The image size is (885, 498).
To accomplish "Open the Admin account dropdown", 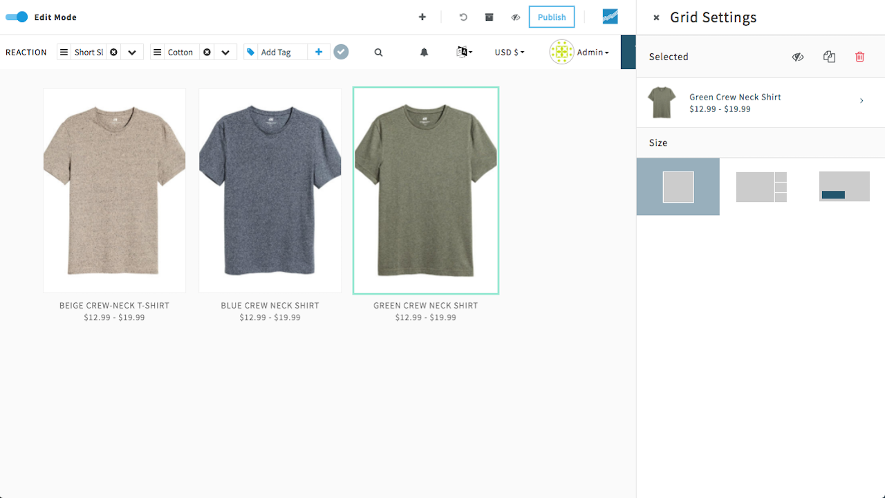I will point(593,53).
